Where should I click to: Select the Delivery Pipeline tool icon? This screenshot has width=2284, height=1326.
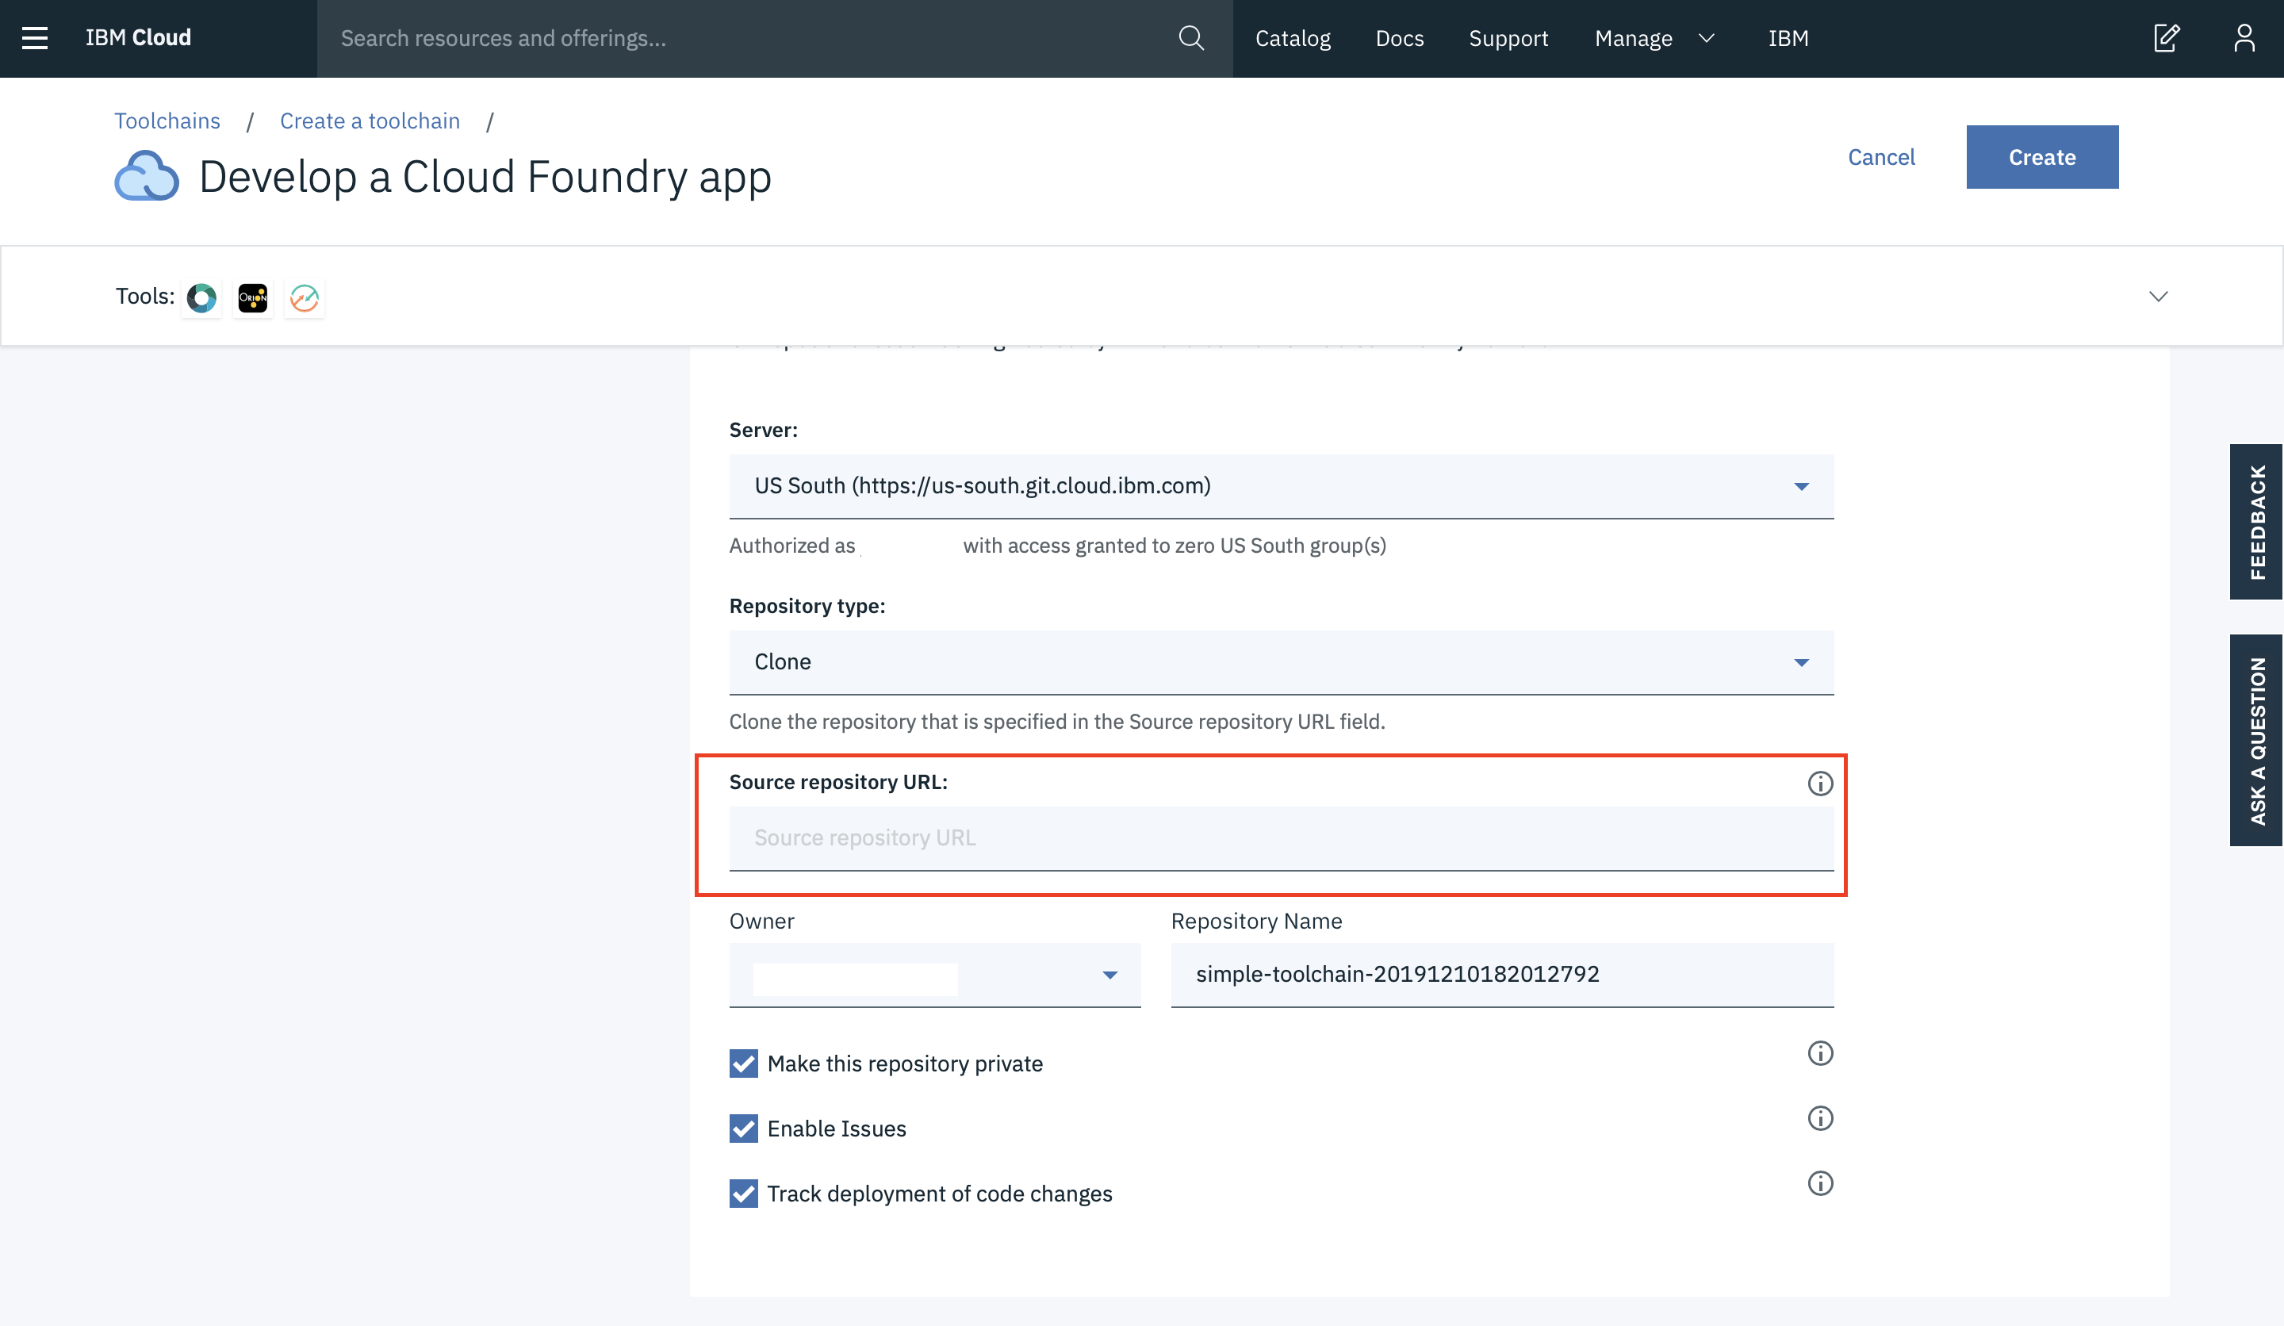pyautogui.click(x=305, y=297)
